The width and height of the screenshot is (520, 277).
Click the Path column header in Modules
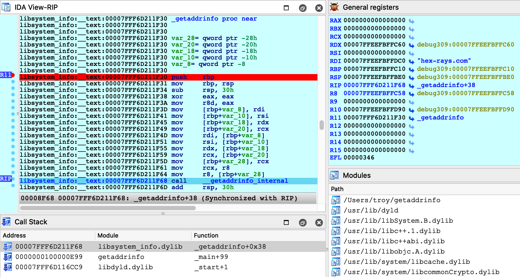tap(337, 189)
